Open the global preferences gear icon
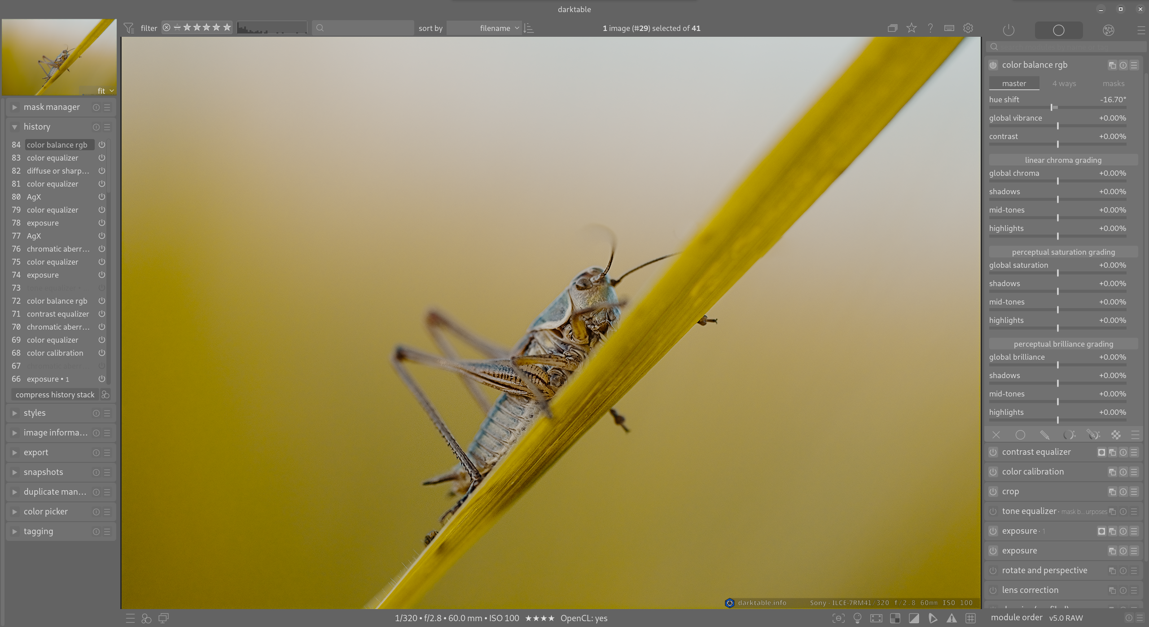Screen dimensions: 1149x627 [968, 28]
